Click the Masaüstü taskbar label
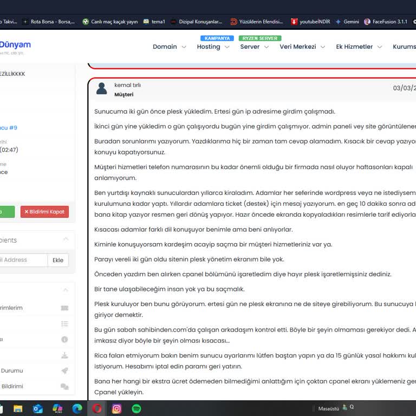 click(x=328, y=408)
